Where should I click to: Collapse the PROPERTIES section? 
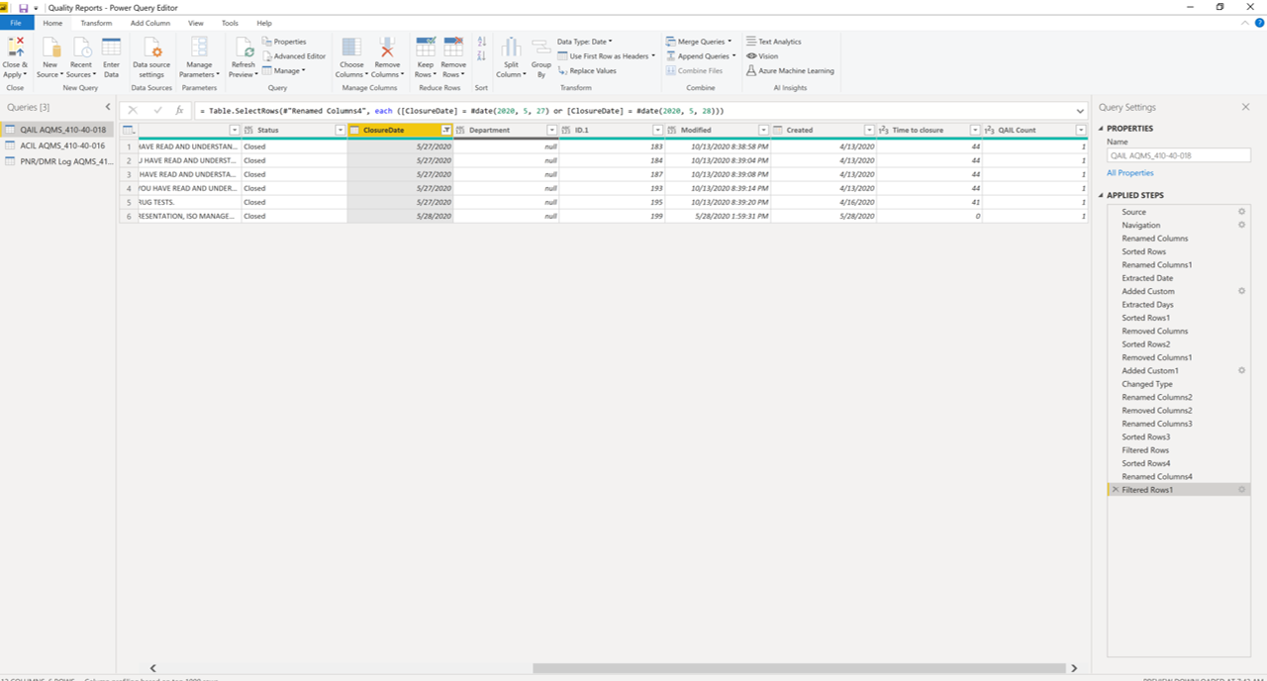pyautogui.click(x=1102, y=129)
